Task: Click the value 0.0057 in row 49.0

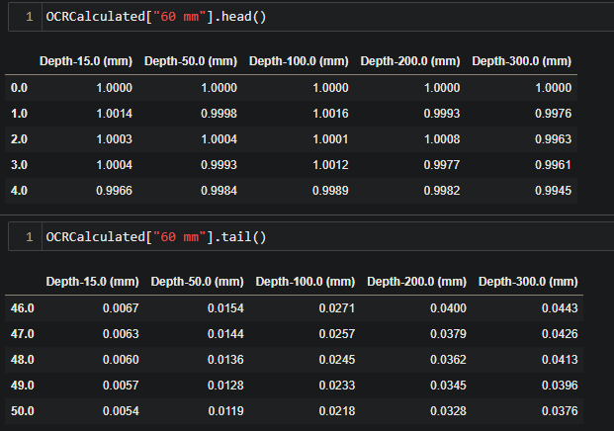Action: (121, 386)
